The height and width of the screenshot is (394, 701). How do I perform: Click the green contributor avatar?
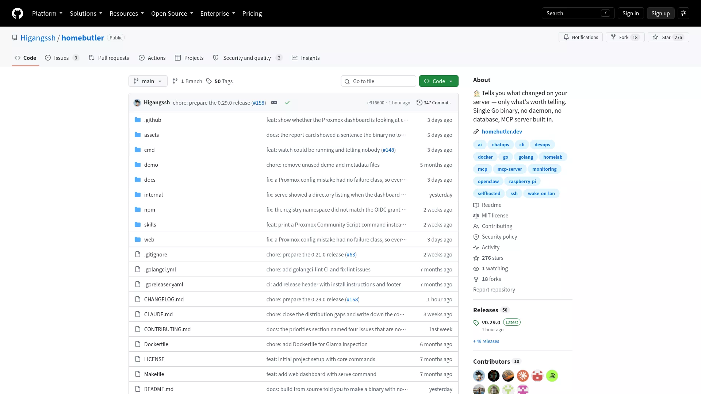pos(552,376)
